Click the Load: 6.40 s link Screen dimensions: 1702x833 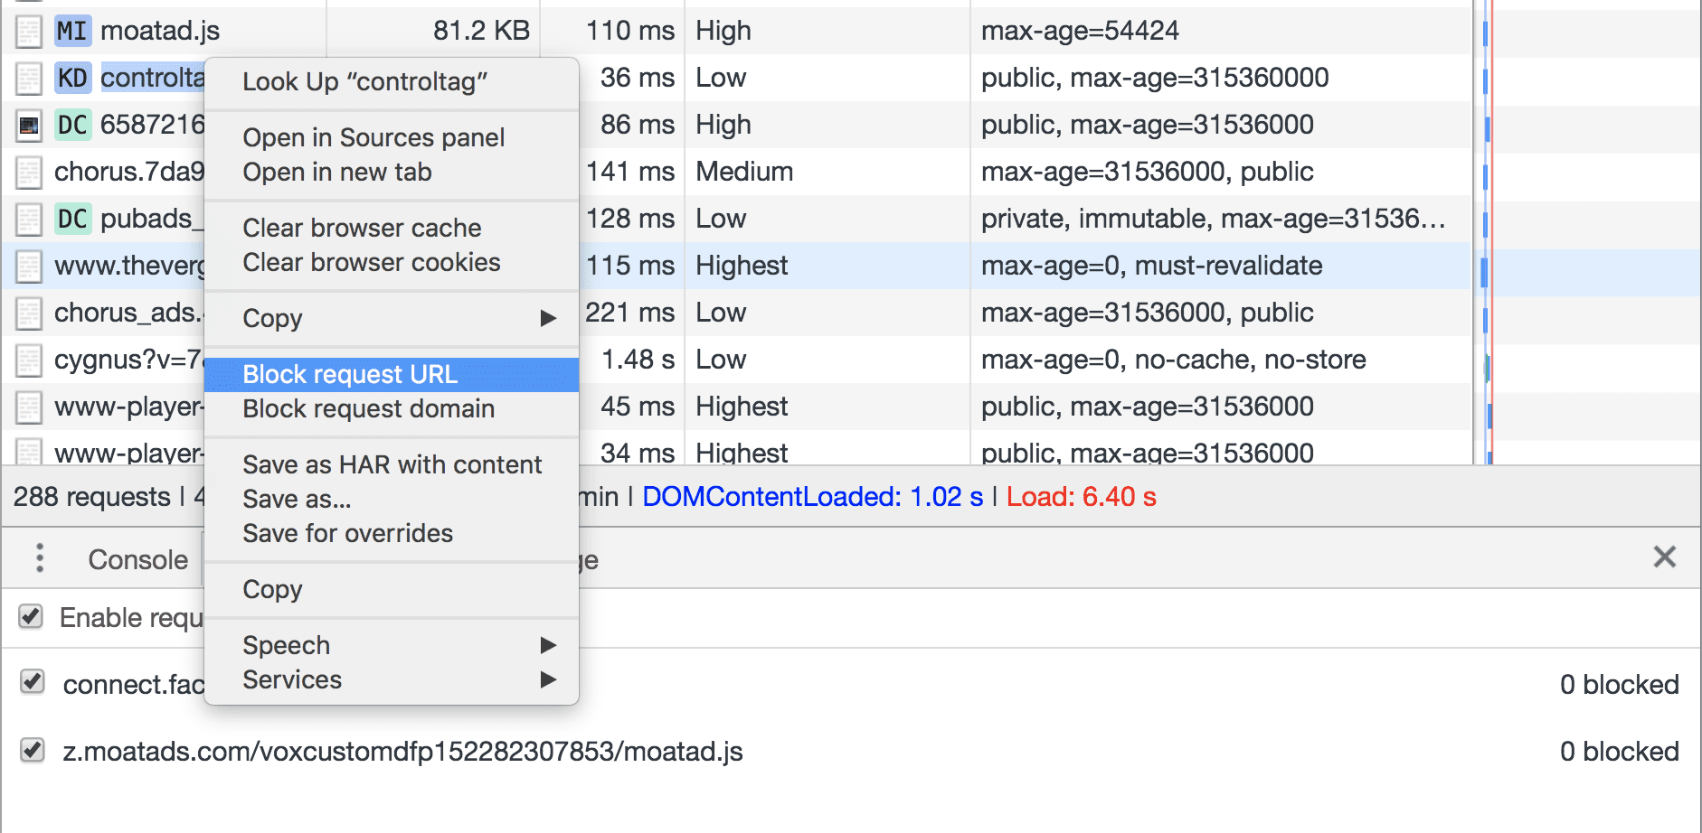[x=1082, y=497]
